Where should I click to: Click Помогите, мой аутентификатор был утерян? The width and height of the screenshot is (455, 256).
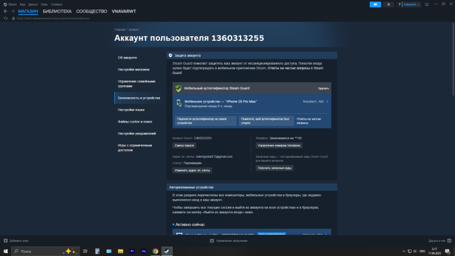click(266, 121)
